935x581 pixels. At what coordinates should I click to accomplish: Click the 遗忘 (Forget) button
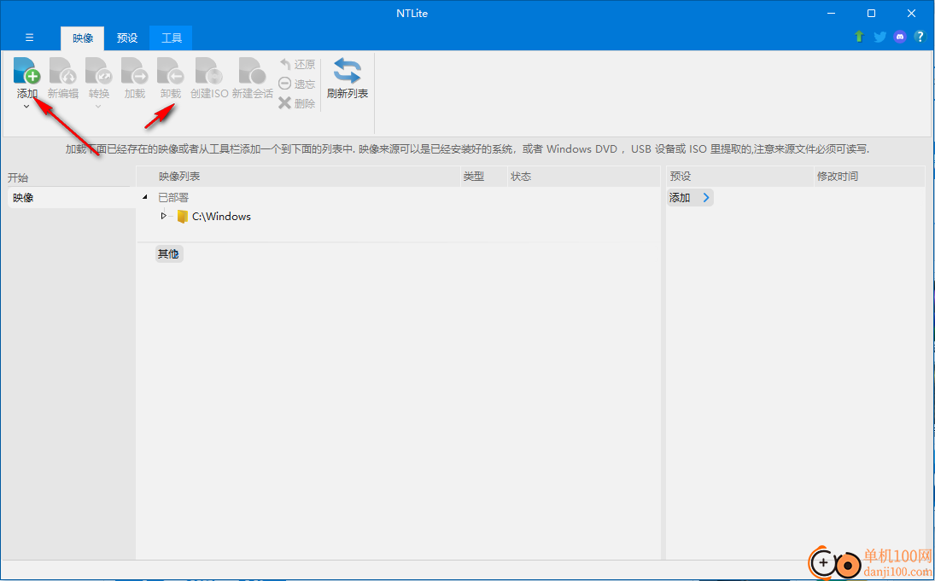297,84
